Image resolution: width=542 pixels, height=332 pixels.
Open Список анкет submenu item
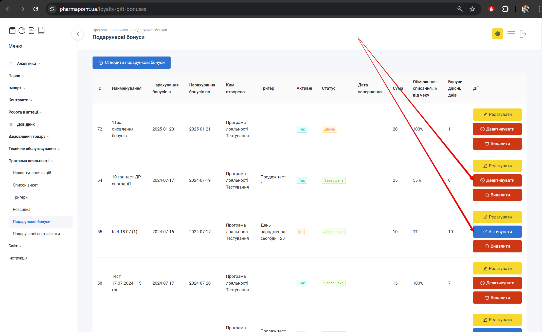25,185
